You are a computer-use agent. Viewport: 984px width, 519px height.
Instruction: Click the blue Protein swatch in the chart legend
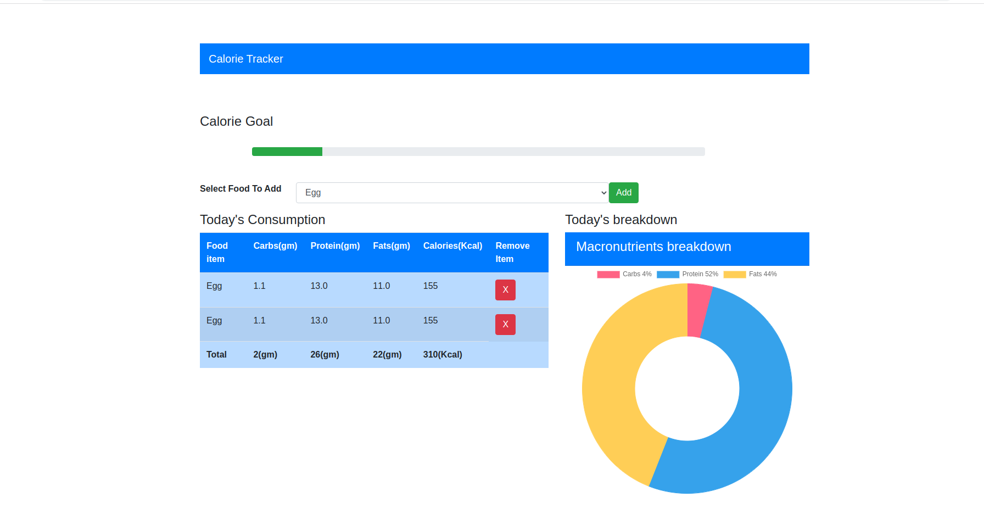[x=667, y=274]
